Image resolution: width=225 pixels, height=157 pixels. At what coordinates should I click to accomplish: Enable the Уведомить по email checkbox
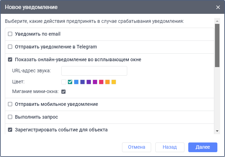click(x=10, y=34)
